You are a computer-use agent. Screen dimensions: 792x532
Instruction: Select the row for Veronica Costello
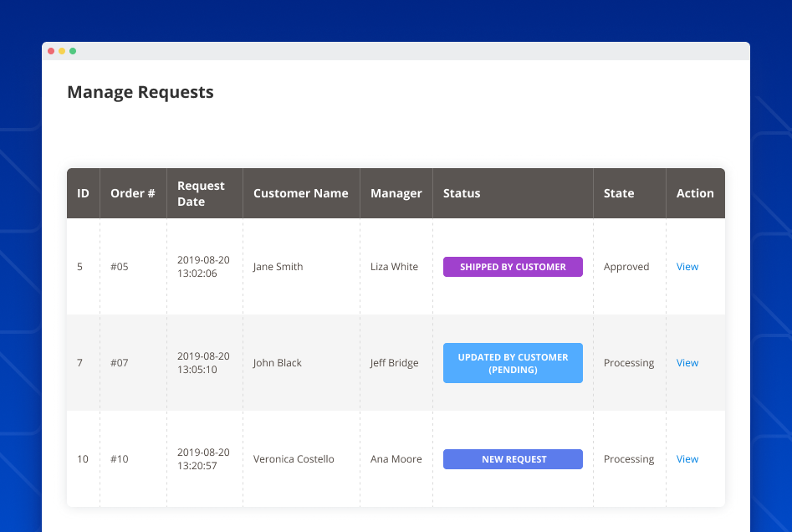[293, 458]
